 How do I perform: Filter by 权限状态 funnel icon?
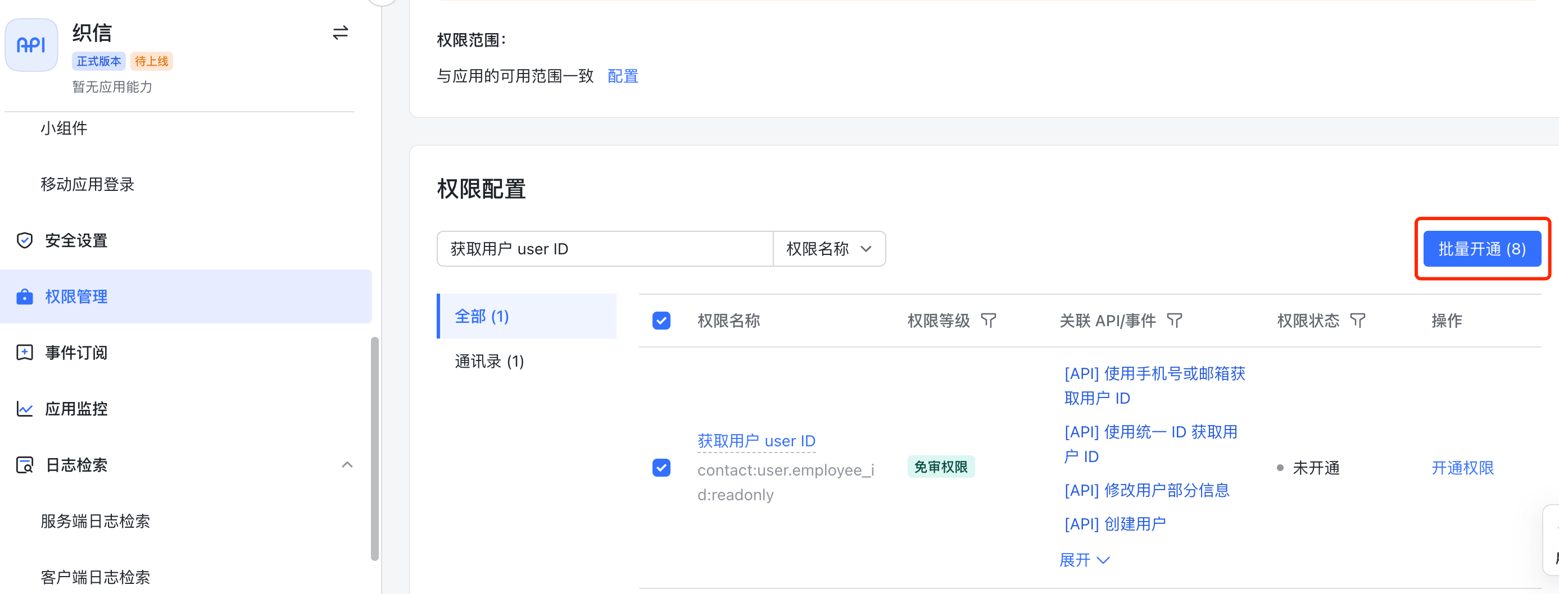coord(1357,320)
